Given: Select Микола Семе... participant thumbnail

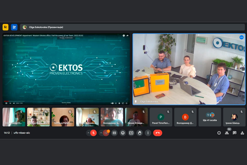Looking at the screenshot, I should 88,117.
